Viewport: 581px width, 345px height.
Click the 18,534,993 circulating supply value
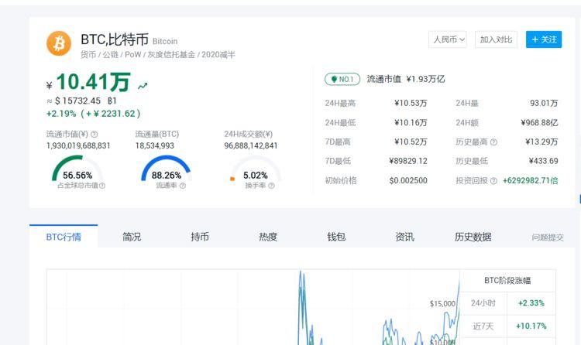click(154, 146)
